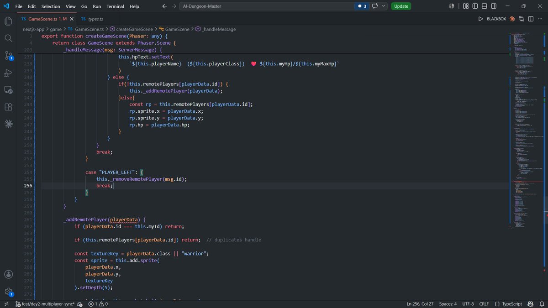This screenshot has height=308, width=548.
Task: Open the Blackbox AI sidebar icon
Action: tap(8, 124)
